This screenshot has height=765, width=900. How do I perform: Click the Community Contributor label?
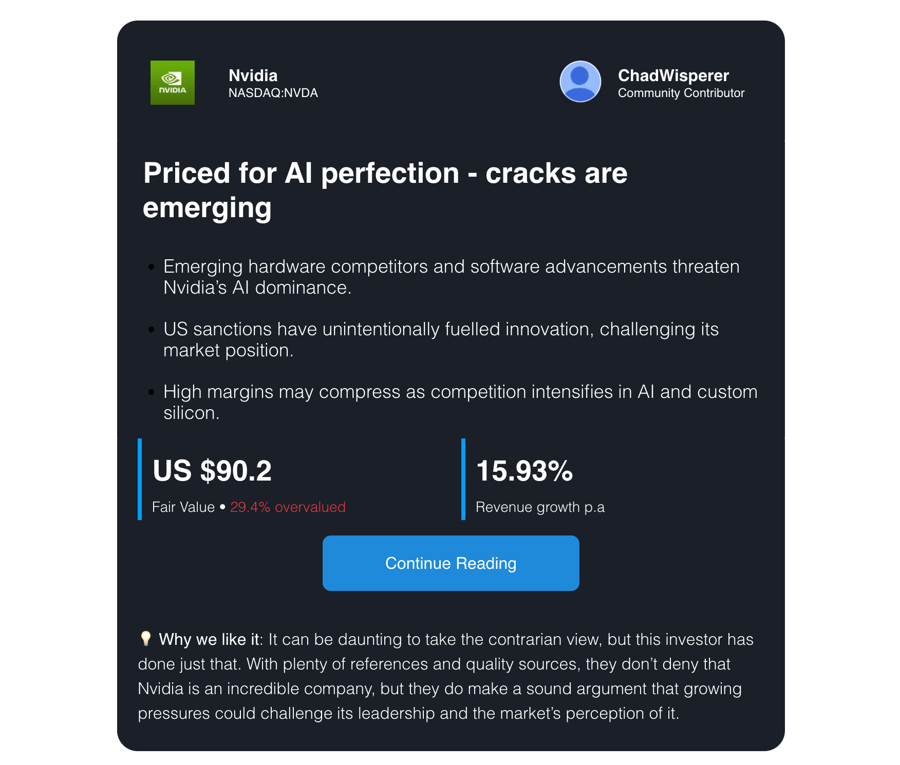[681, 93]
